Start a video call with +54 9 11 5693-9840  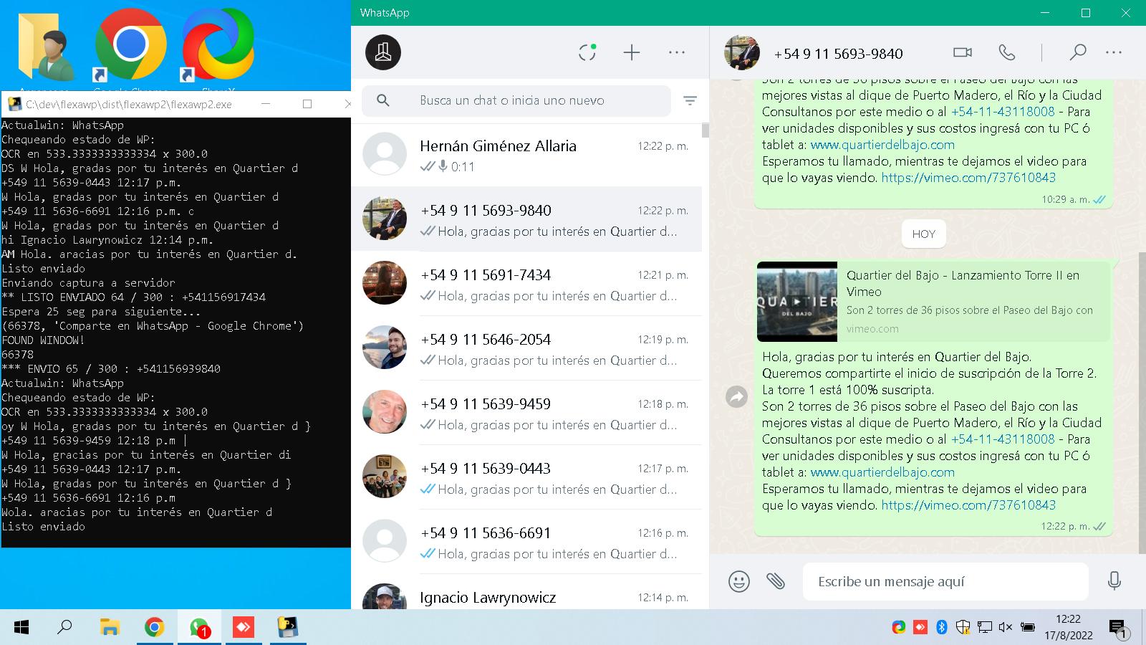(963, 52)
